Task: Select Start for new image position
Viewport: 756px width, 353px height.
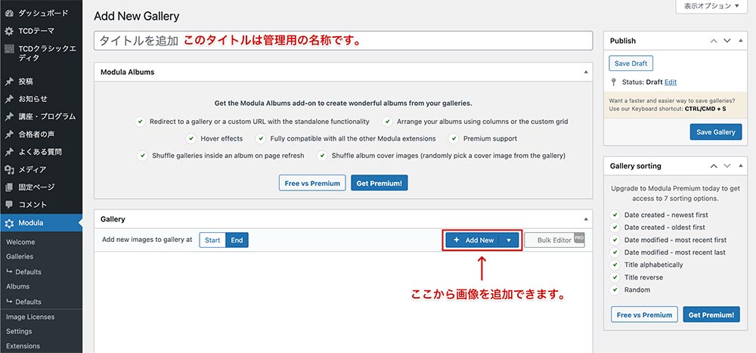Action: (212, 240)
